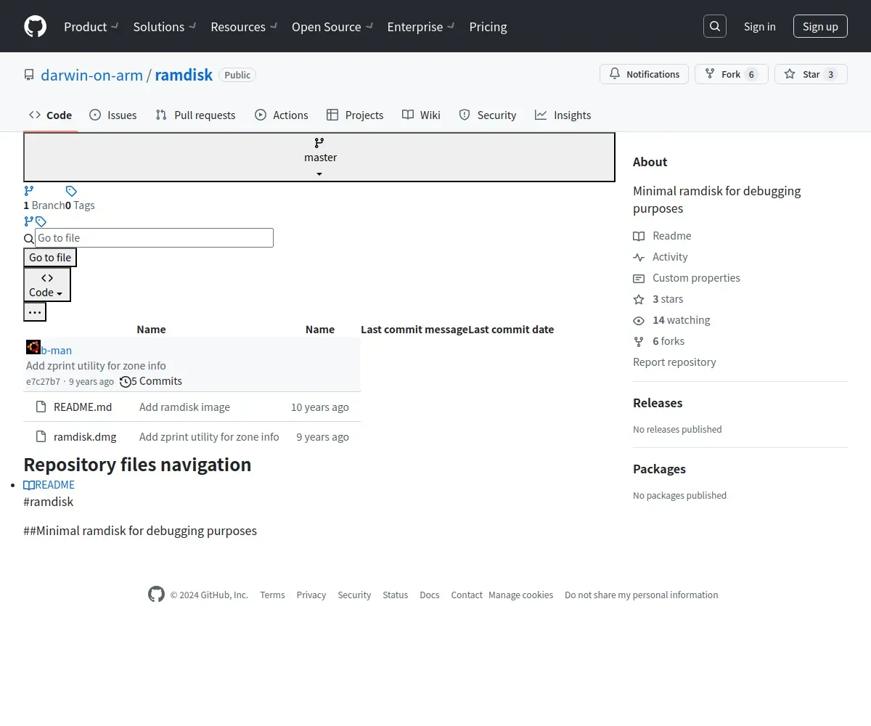Viewport: 871px width, 726px height.
Task: Select the README tab in files navigation
Action: tap(49, 485)
